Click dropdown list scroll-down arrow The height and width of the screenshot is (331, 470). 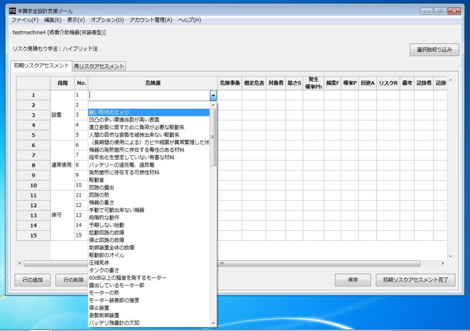pos(213,323)
